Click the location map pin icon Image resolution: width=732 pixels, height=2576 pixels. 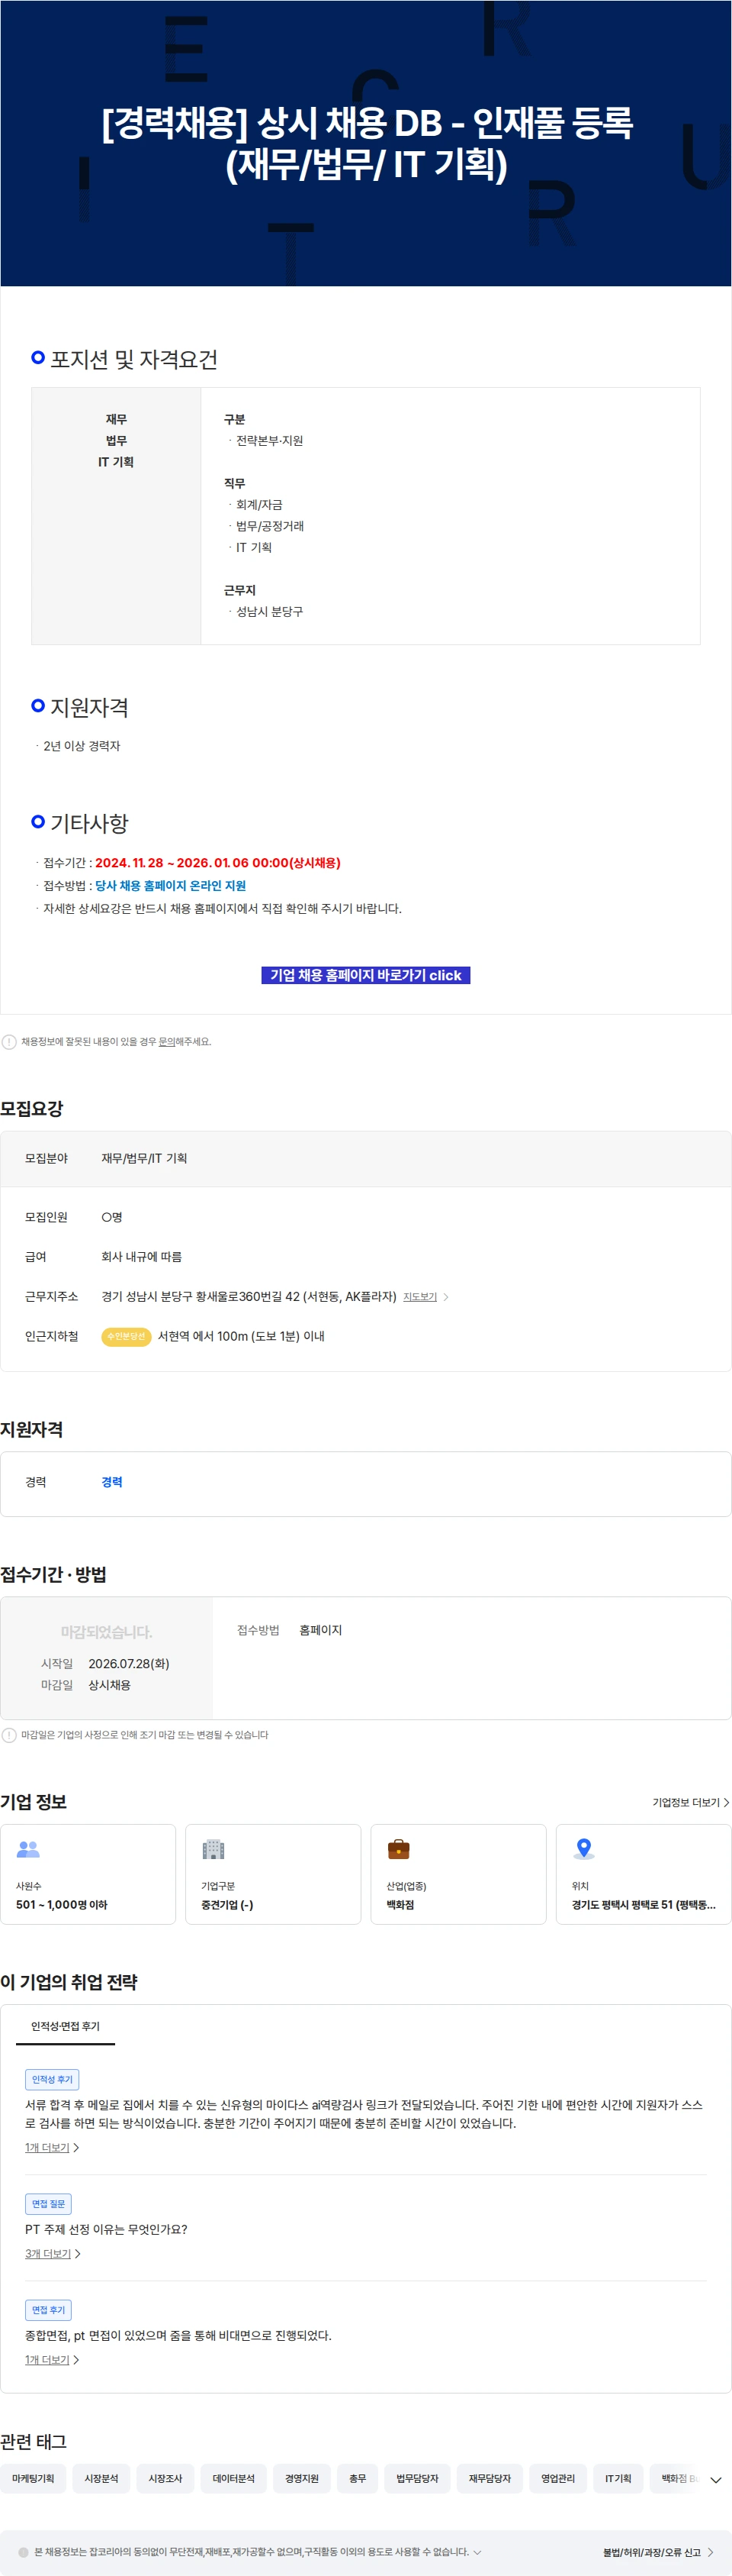tap(584, 1849)
